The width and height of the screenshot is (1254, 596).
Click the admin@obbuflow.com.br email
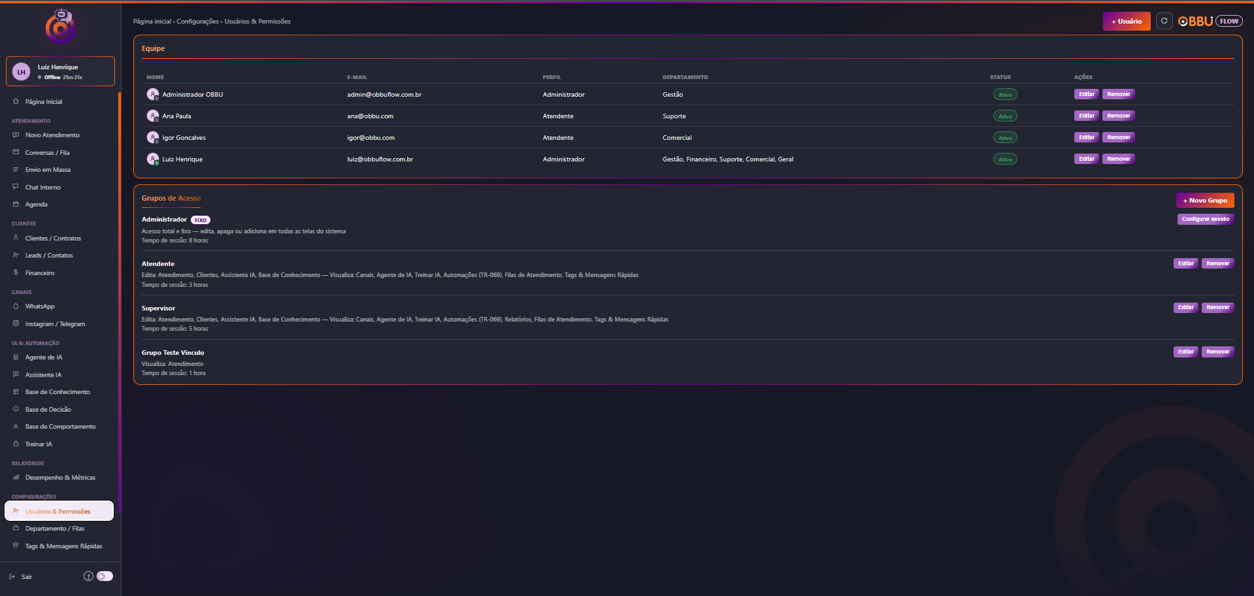point(384,94)
